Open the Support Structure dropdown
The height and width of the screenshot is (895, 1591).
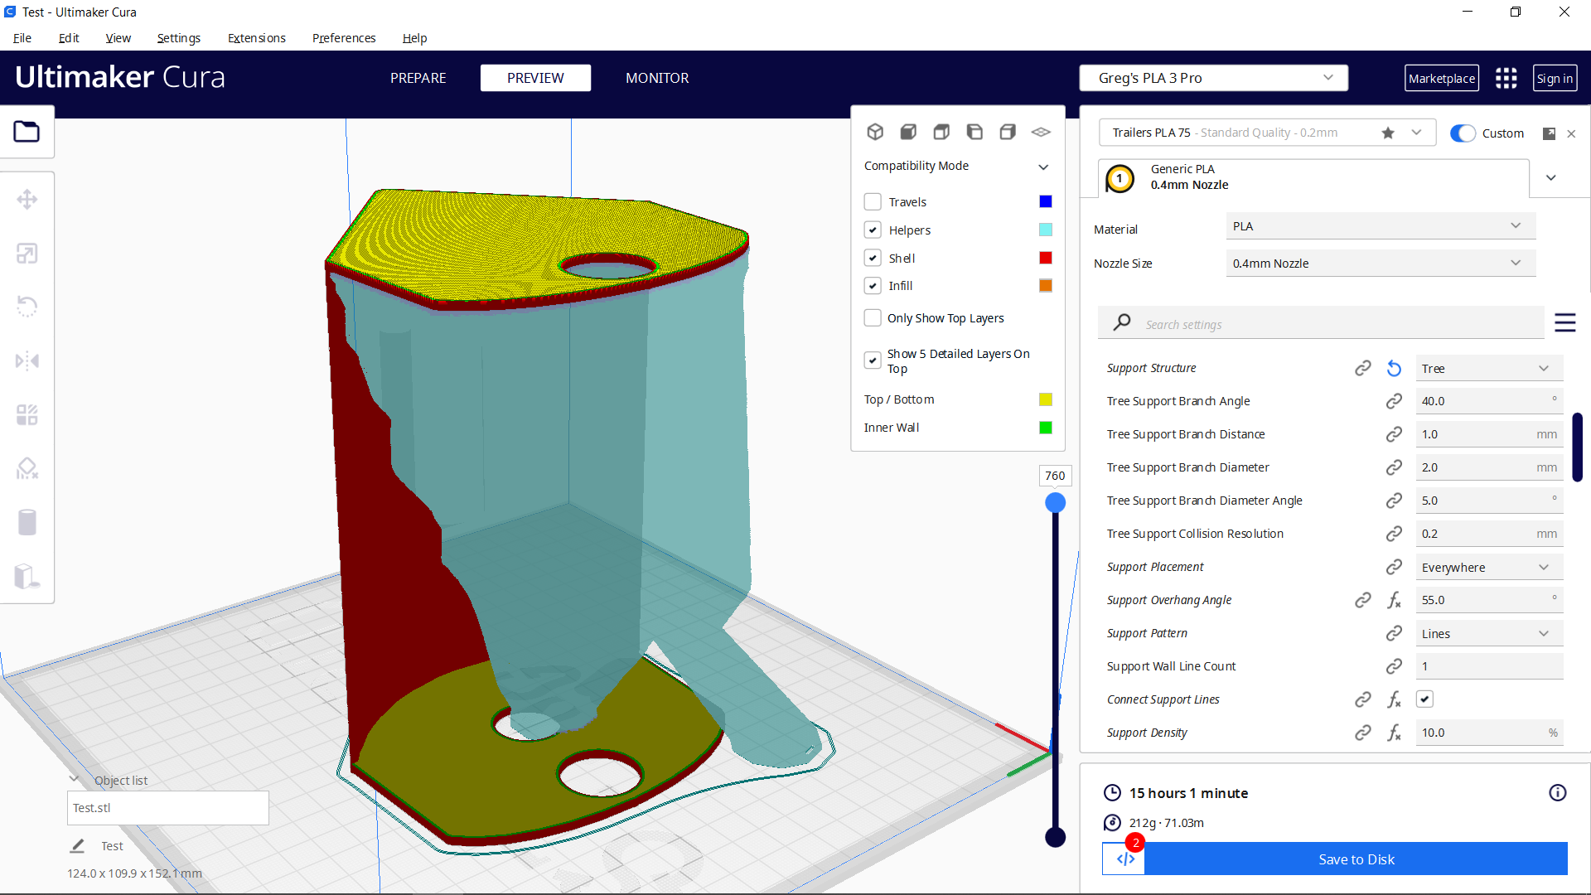tap(1489, 368)
